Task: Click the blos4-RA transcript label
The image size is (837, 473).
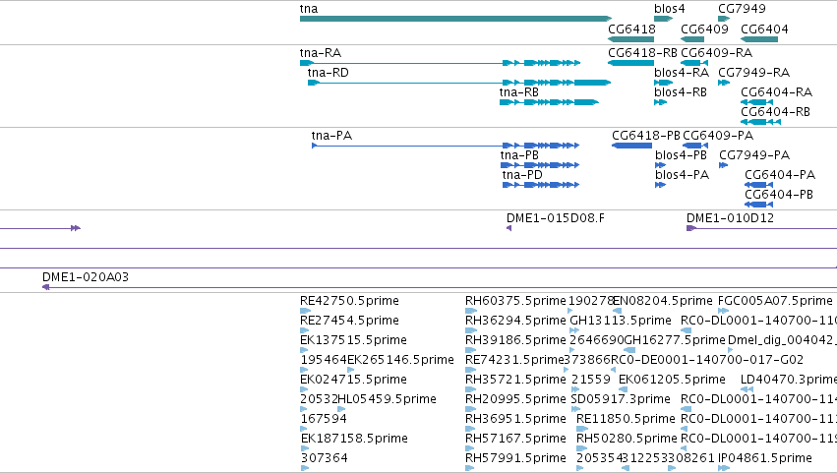Action: pyautogui.click(x=682, y=73)
